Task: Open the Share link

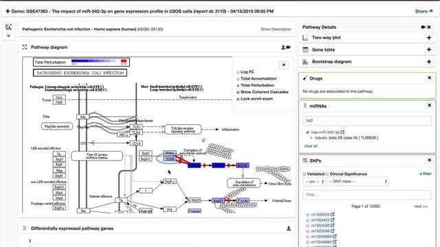Action: pyautogui.click(x=424, y=11)
